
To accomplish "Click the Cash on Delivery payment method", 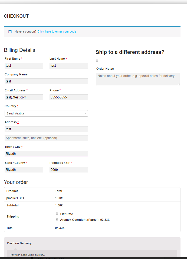I will coord(19,243).
